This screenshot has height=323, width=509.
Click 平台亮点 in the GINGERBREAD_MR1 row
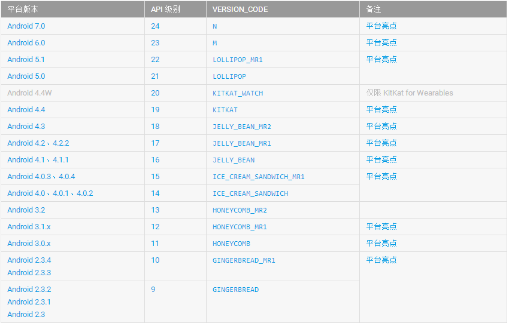pyautogui.click(x=381, y=260)
